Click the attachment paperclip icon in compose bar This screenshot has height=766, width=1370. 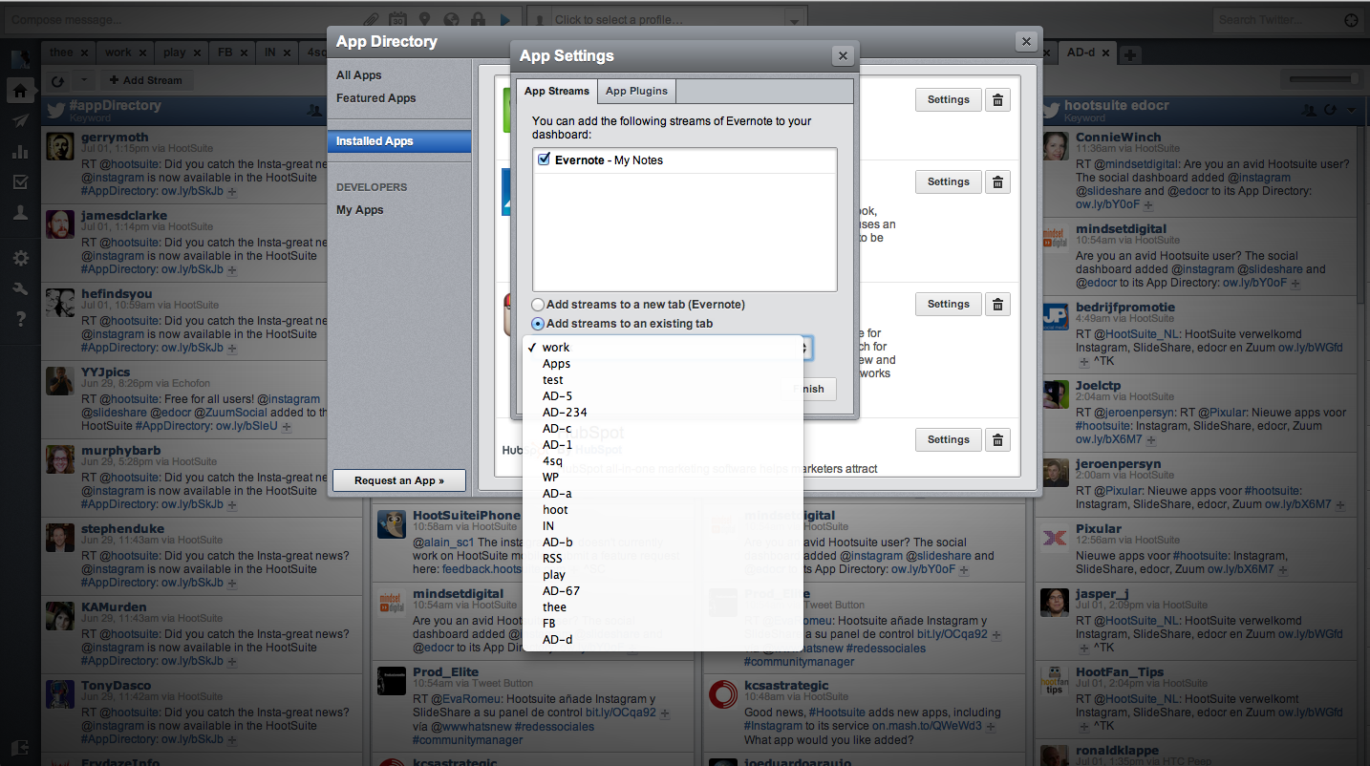[373, 19]
